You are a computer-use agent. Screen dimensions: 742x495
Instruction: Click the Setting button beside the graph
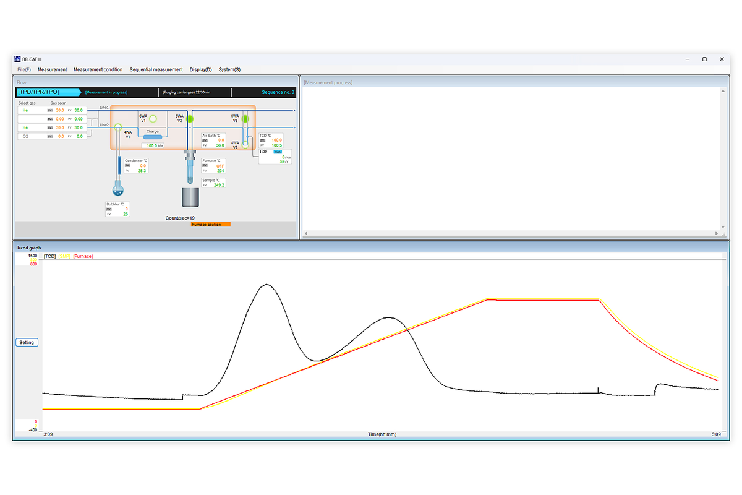pos(27,342)
